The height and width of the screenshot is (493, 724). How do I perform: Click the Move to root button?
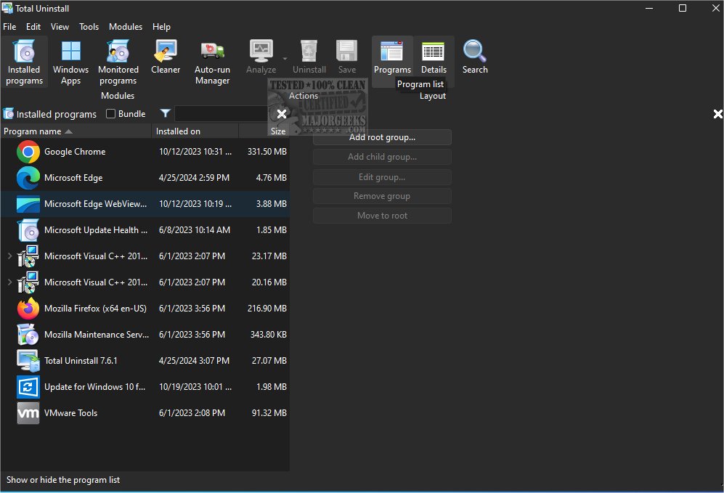pyautogui.click(x=382, y=215)
